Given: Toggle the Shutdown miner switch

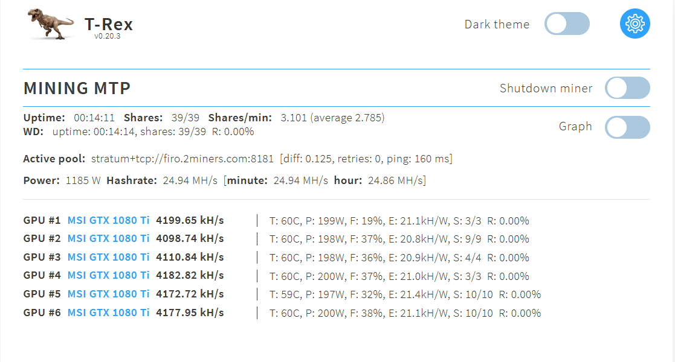Looking at the screenshot, I should coord(627,88).
